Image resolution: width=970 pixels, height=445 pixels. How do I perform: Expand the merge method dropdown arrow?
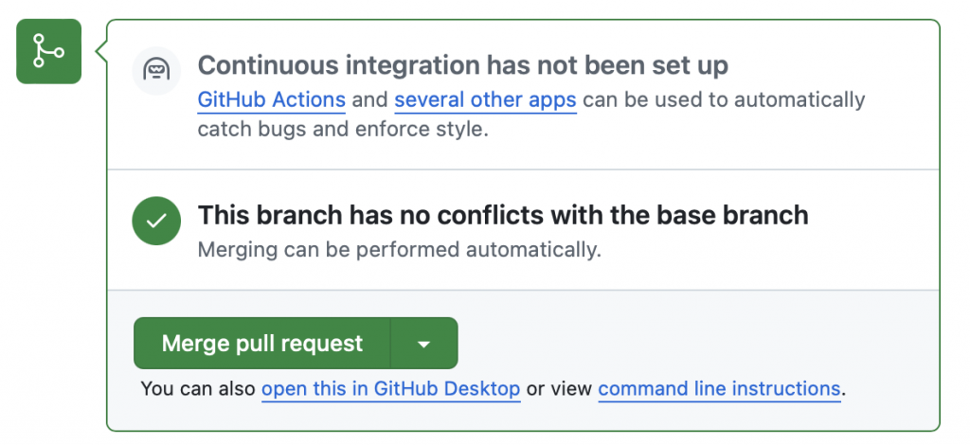424,343
